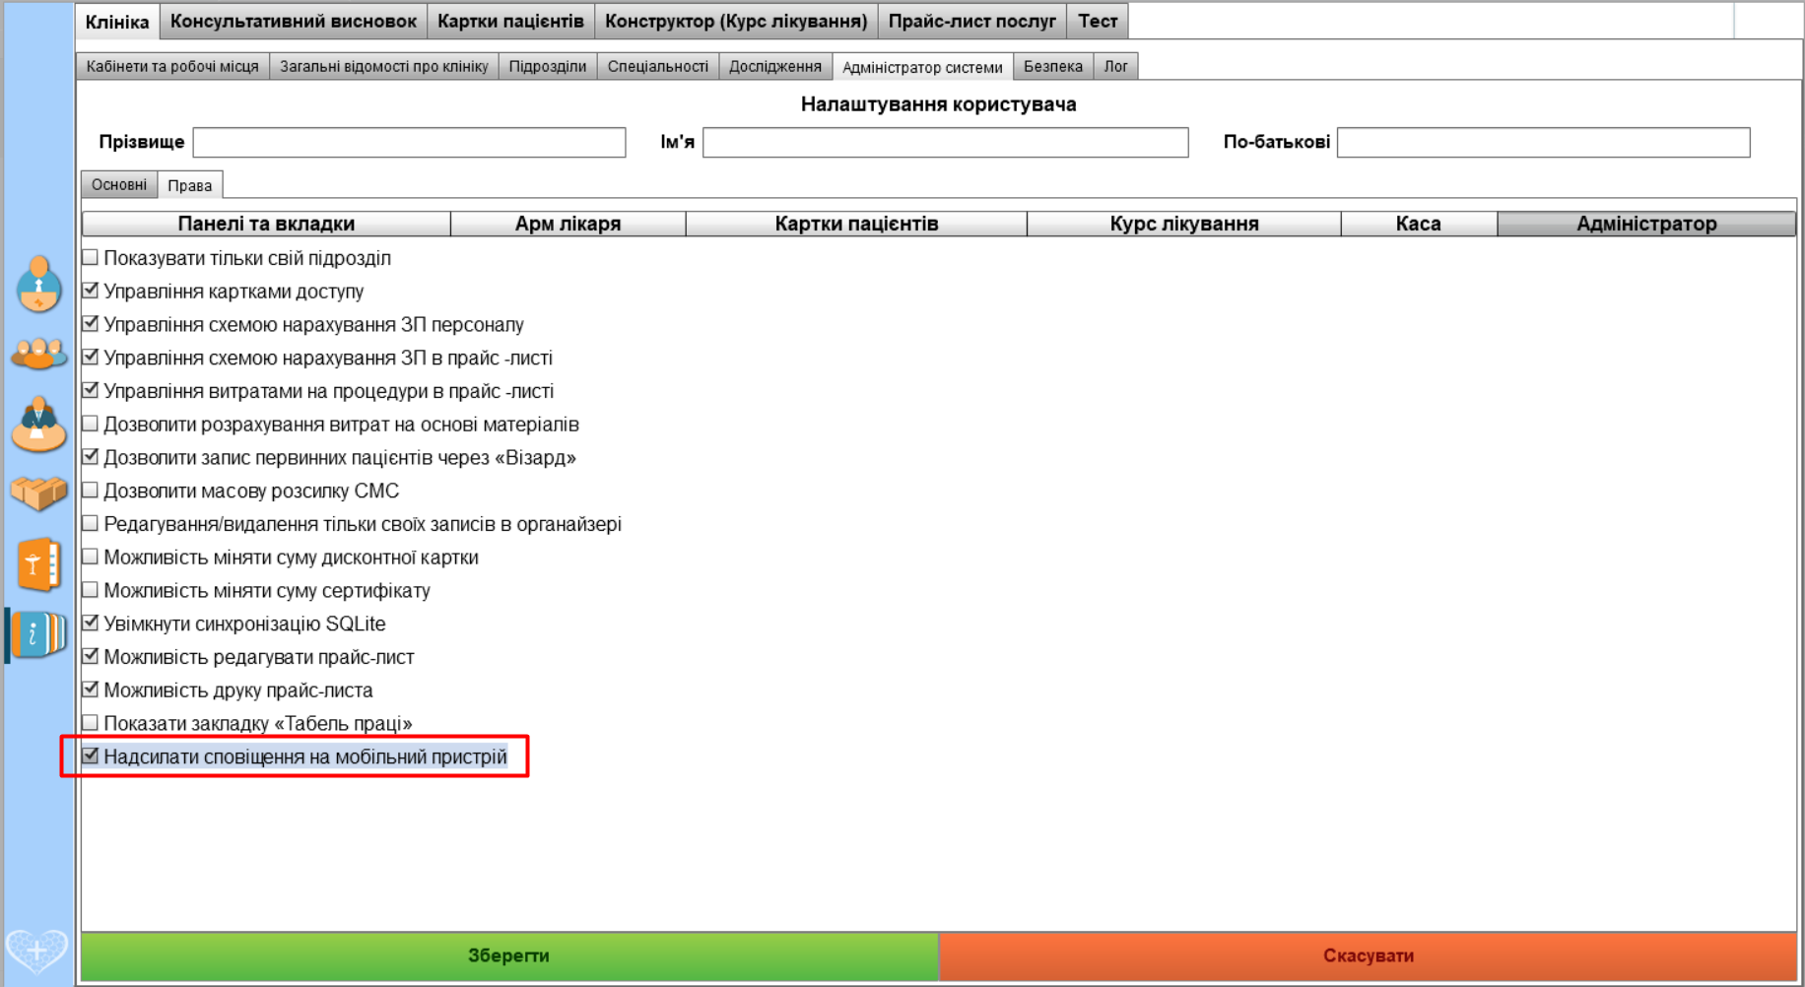The width and height of the screenshot is (1805, 987).
Task: Disable 'Увімкнути синхронізацію SQLite' checkbox
Action: coord(91,624)
